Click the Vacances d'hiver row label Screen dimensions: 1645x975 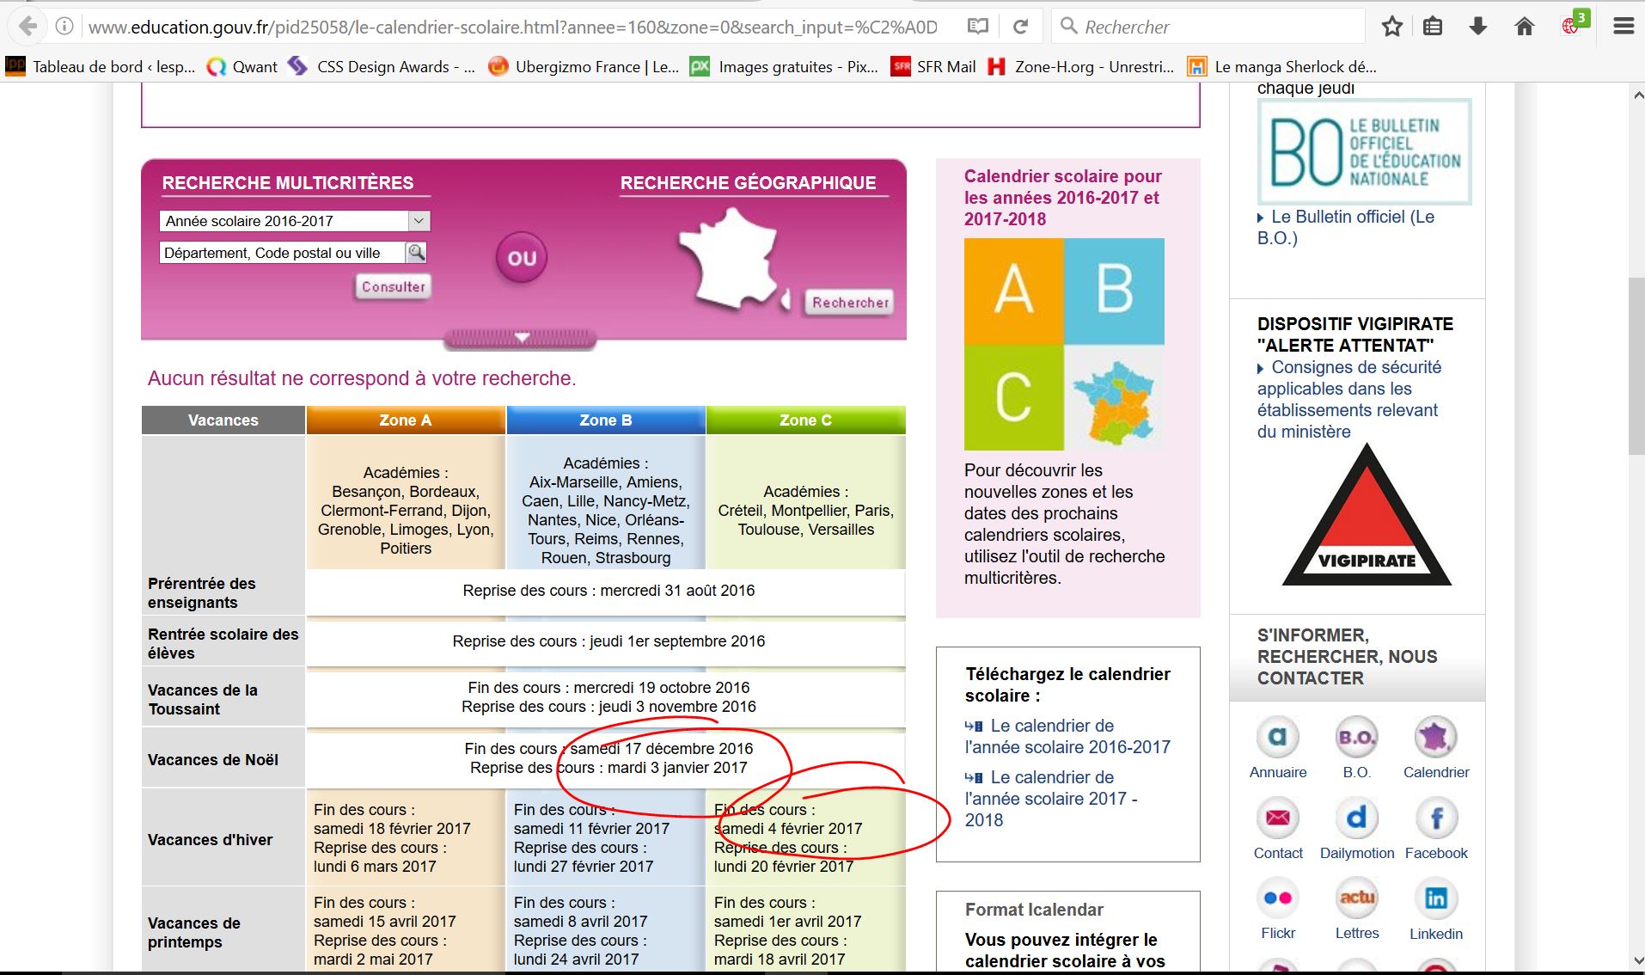(x=211, y=840)
